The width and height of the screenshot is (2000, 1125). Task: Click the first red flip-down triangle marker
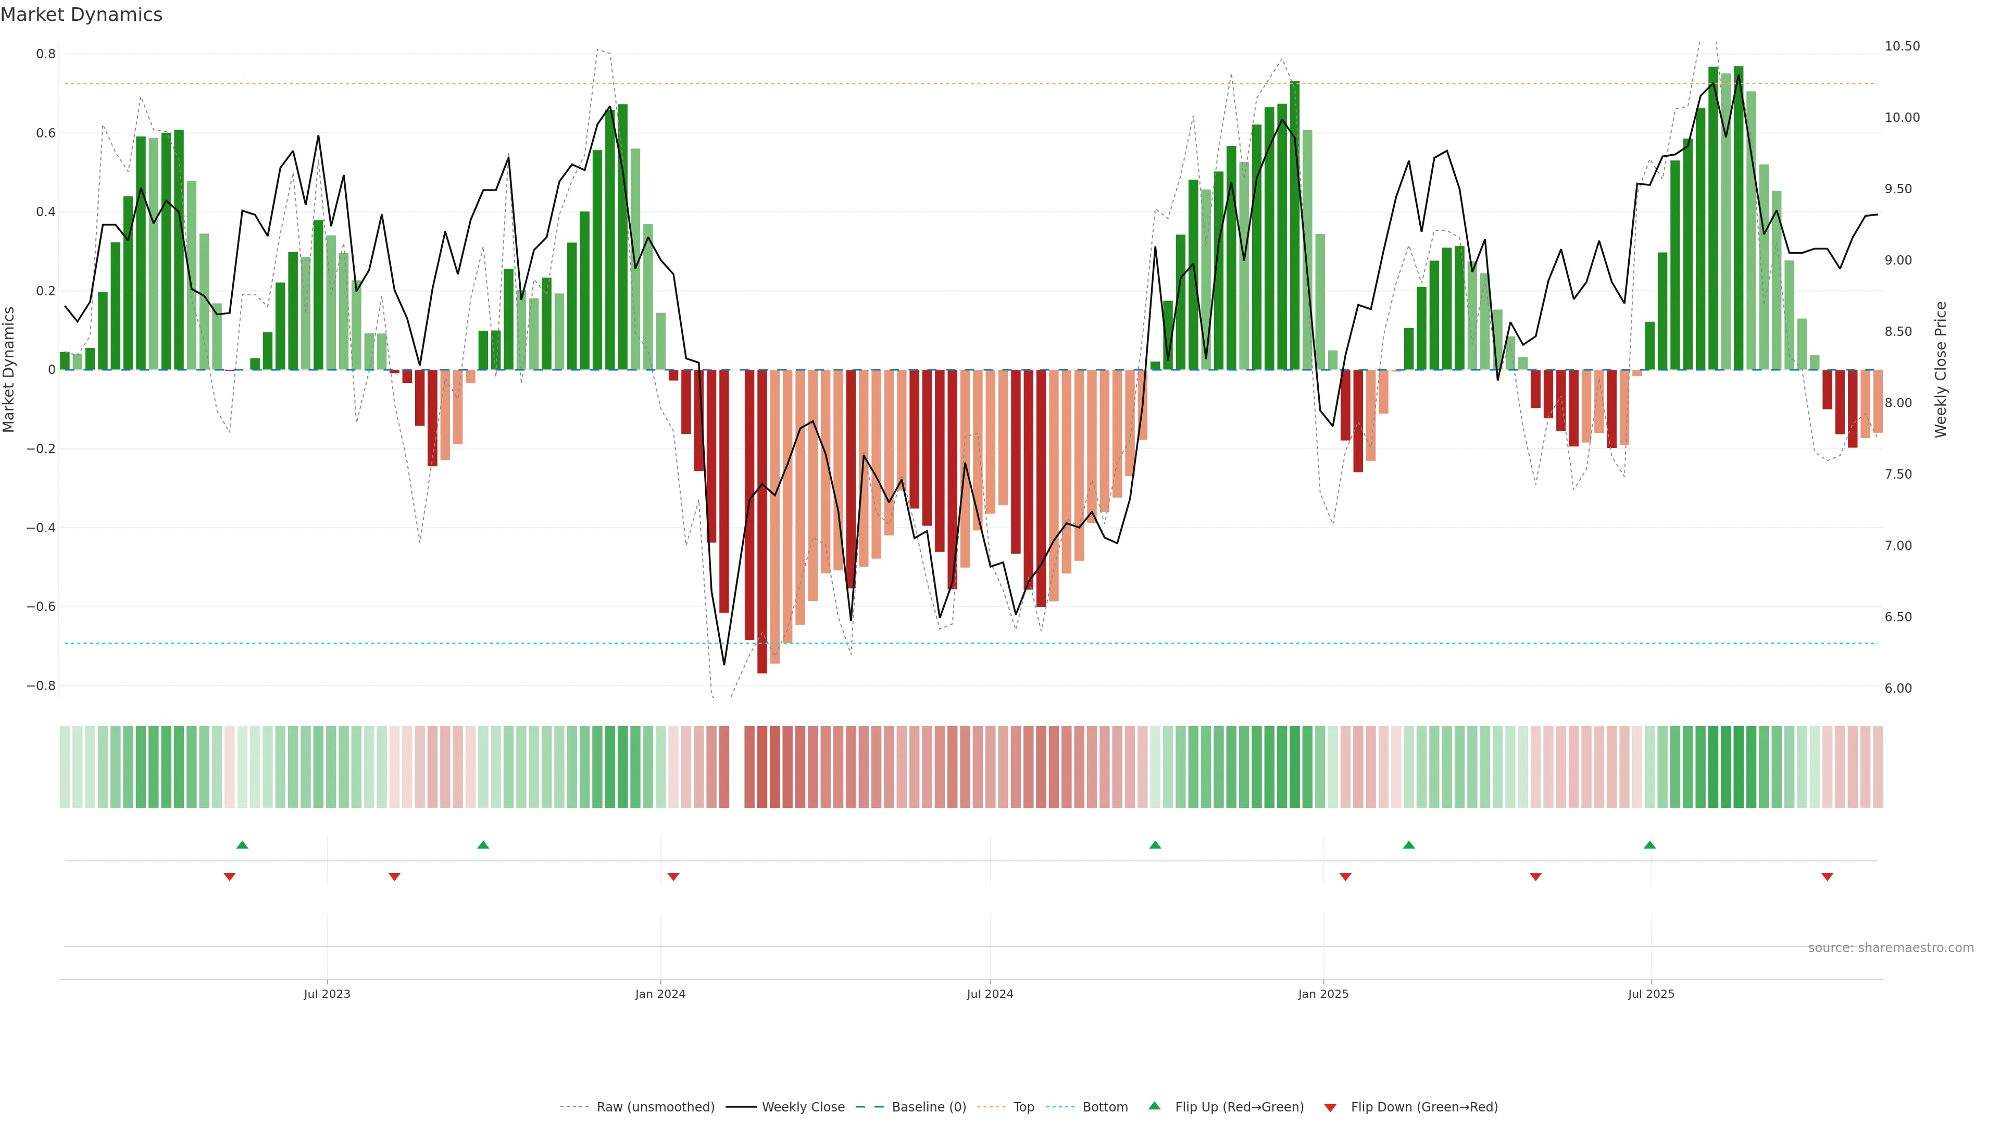point(230,877)
